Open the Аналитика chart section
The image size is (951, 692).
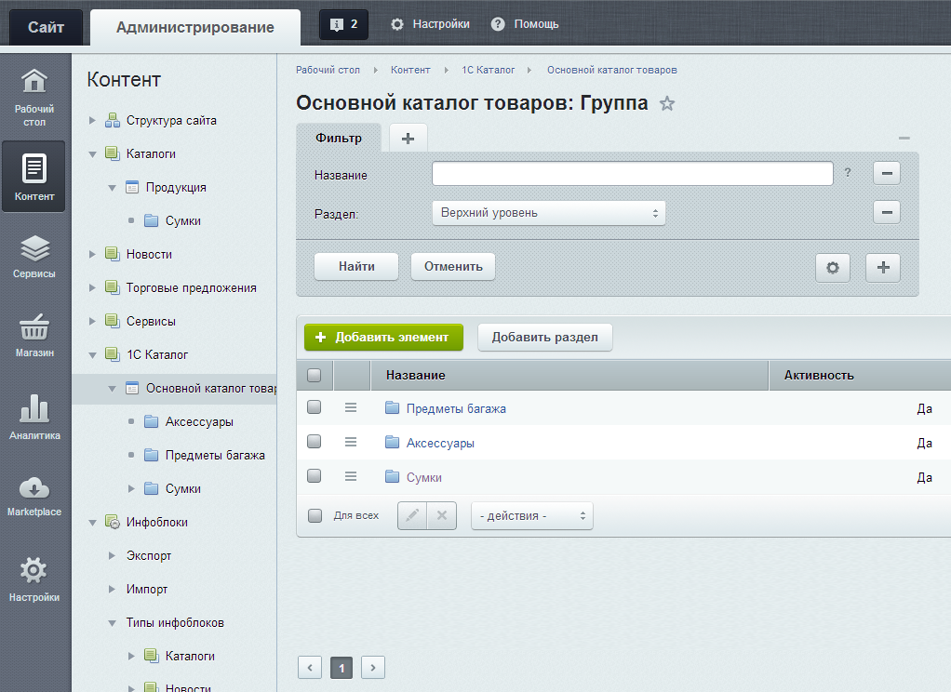pyautogui.click(x=33, y=416)
